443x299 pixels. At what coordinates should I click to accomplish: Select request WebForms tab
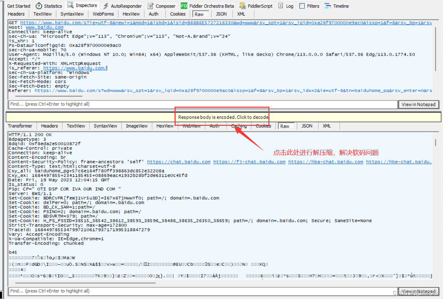tap(103, 14)
